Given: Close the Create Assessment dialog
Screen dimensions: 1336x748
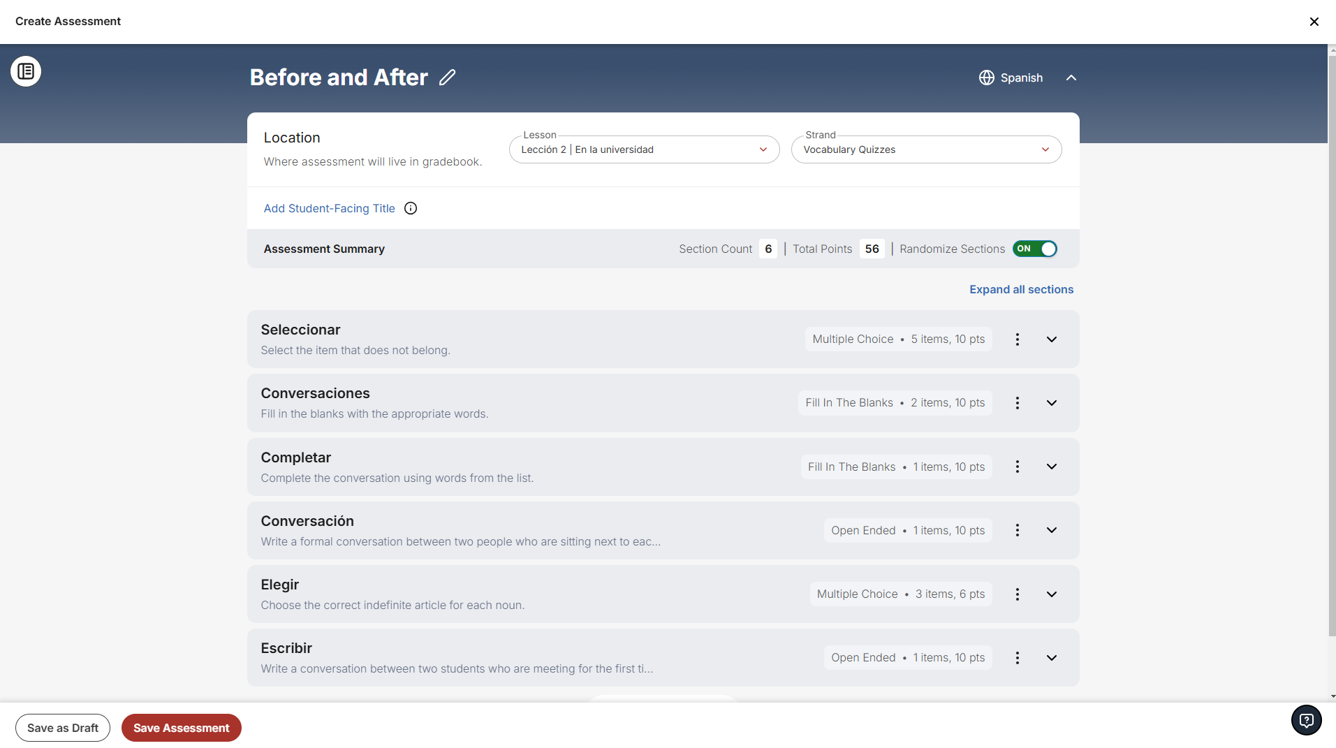Looking at the screenshot, I should pyautogui.click(x=1314, y=22).
